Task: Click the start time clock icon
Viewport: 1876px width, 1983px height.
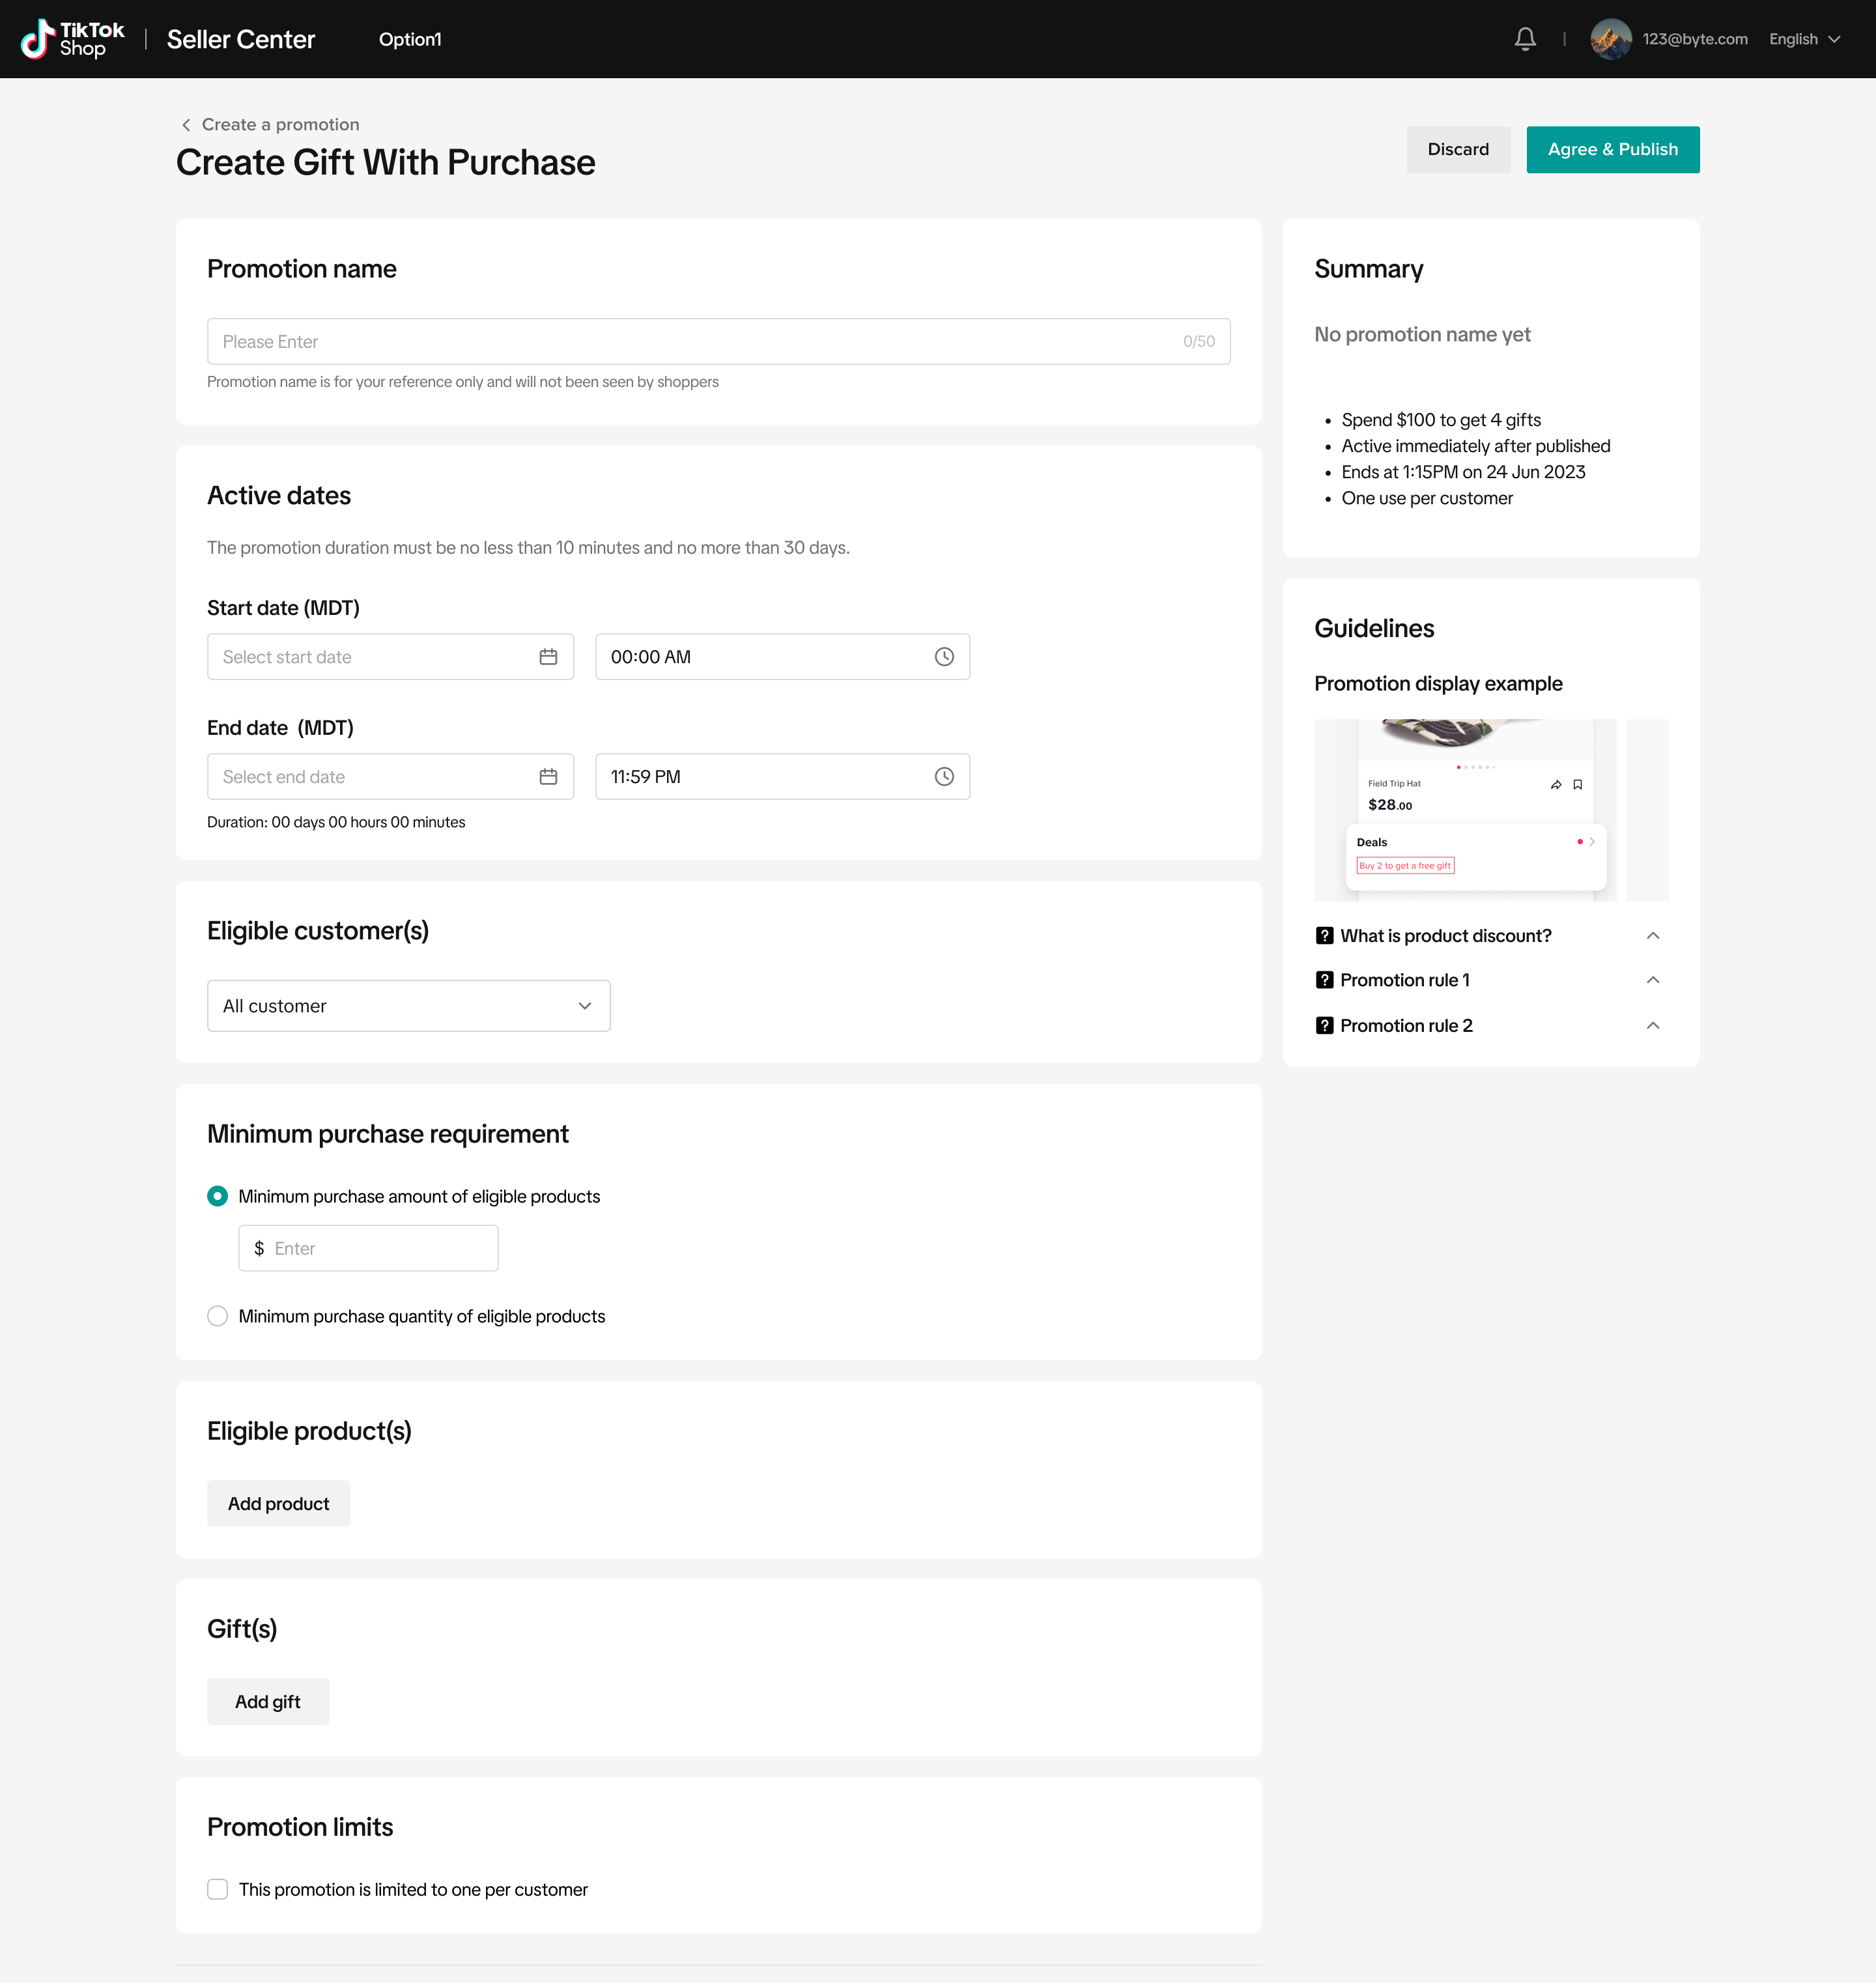Action: [x=944, y=657]
